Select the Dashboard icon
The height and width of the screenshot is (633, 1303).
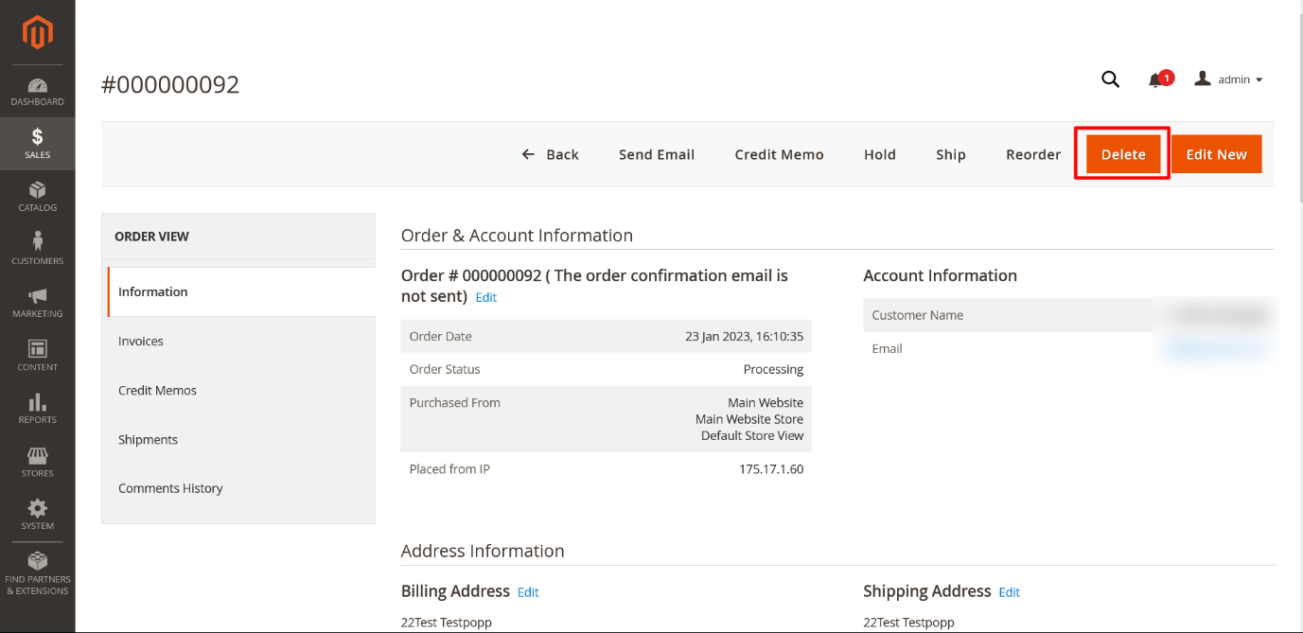pos(37,86)
